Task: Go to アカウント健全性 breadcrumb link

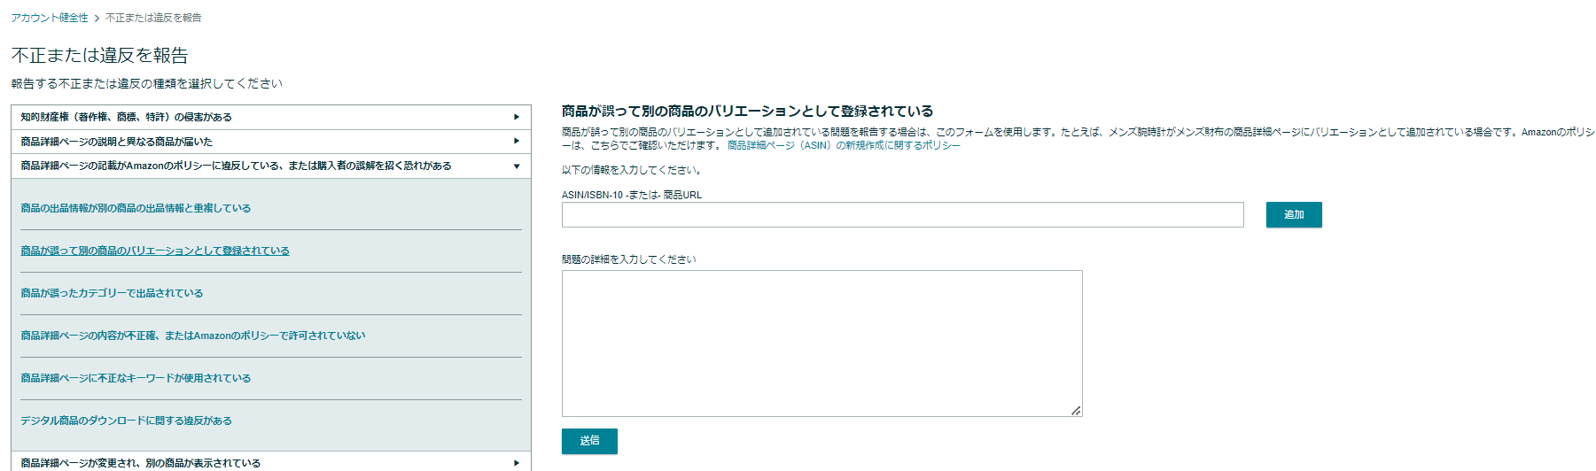Action: 50,18
